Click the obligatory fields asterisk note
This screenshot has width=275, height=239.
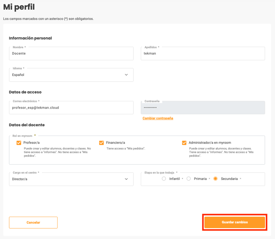(48, 19)
